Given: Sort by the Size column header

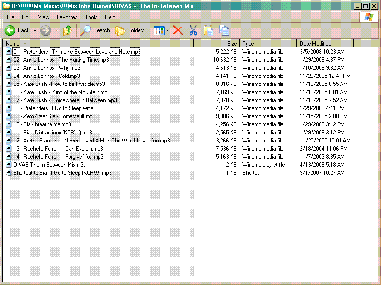Looking at the screenshot, I should click(216, 44).
